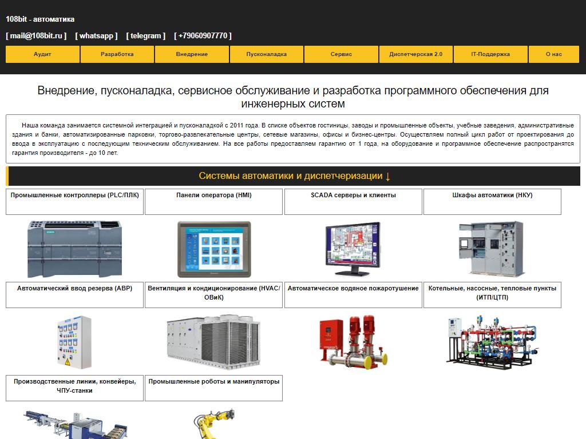Click the red fire pump image
The image size is (586, 439).
click(x=353, y=342)
